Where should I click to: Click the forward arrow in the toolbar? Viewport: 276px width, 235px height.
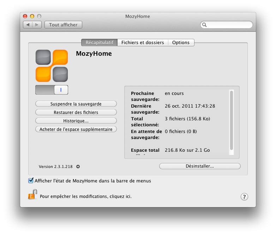click(37, 25)
